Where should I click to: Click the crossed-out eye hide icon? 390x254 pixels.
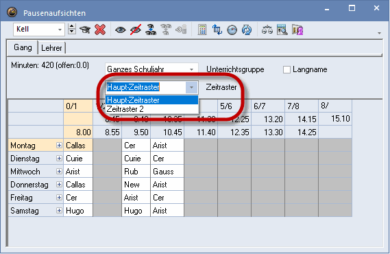tap(136, 30)
